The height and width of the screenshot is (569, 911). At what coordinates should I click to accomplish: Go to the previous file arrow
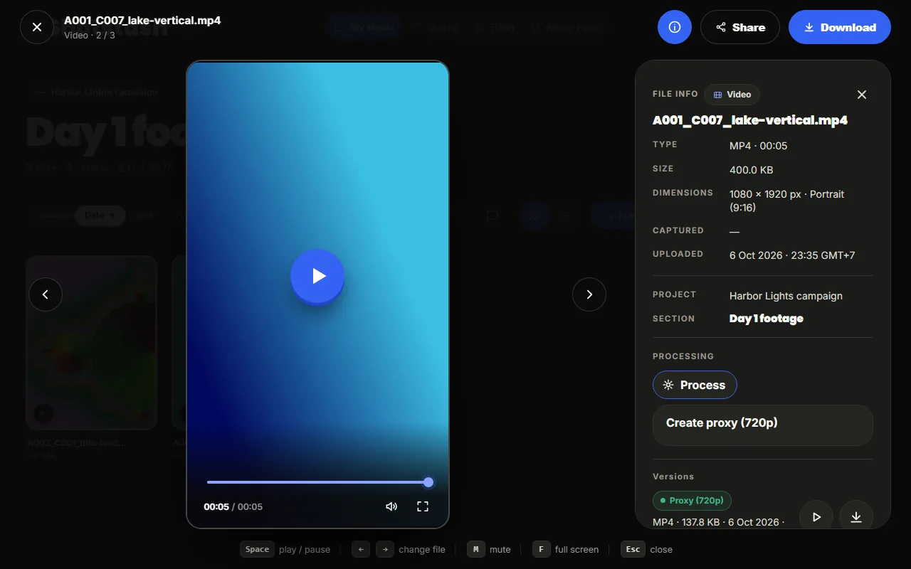click(x=46, y=294)
